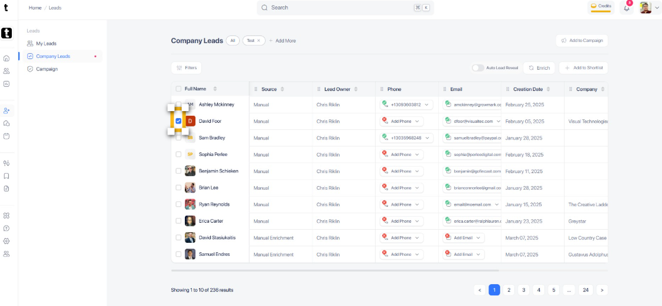Check the box for Sophia Perlee

[178, 155]
